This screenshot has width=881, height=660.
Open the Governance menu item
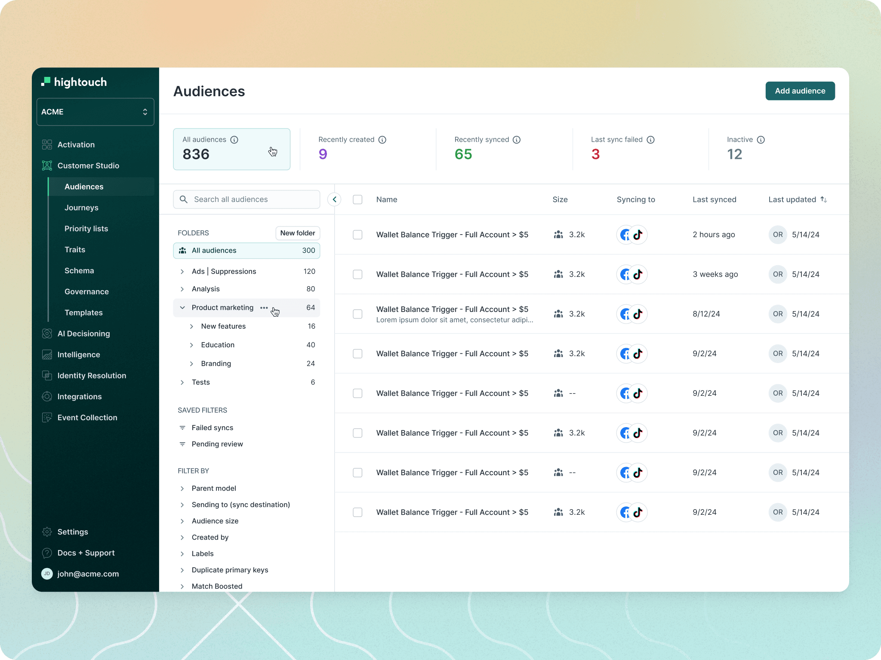click(x=86, y=292)
